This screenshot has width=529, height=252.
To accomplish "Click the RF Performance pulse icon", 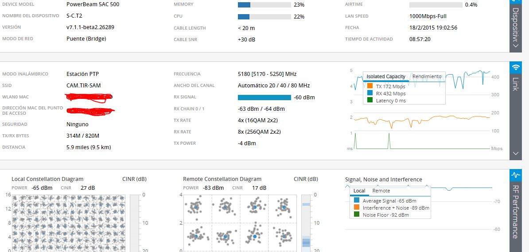I will click(515, 175).
